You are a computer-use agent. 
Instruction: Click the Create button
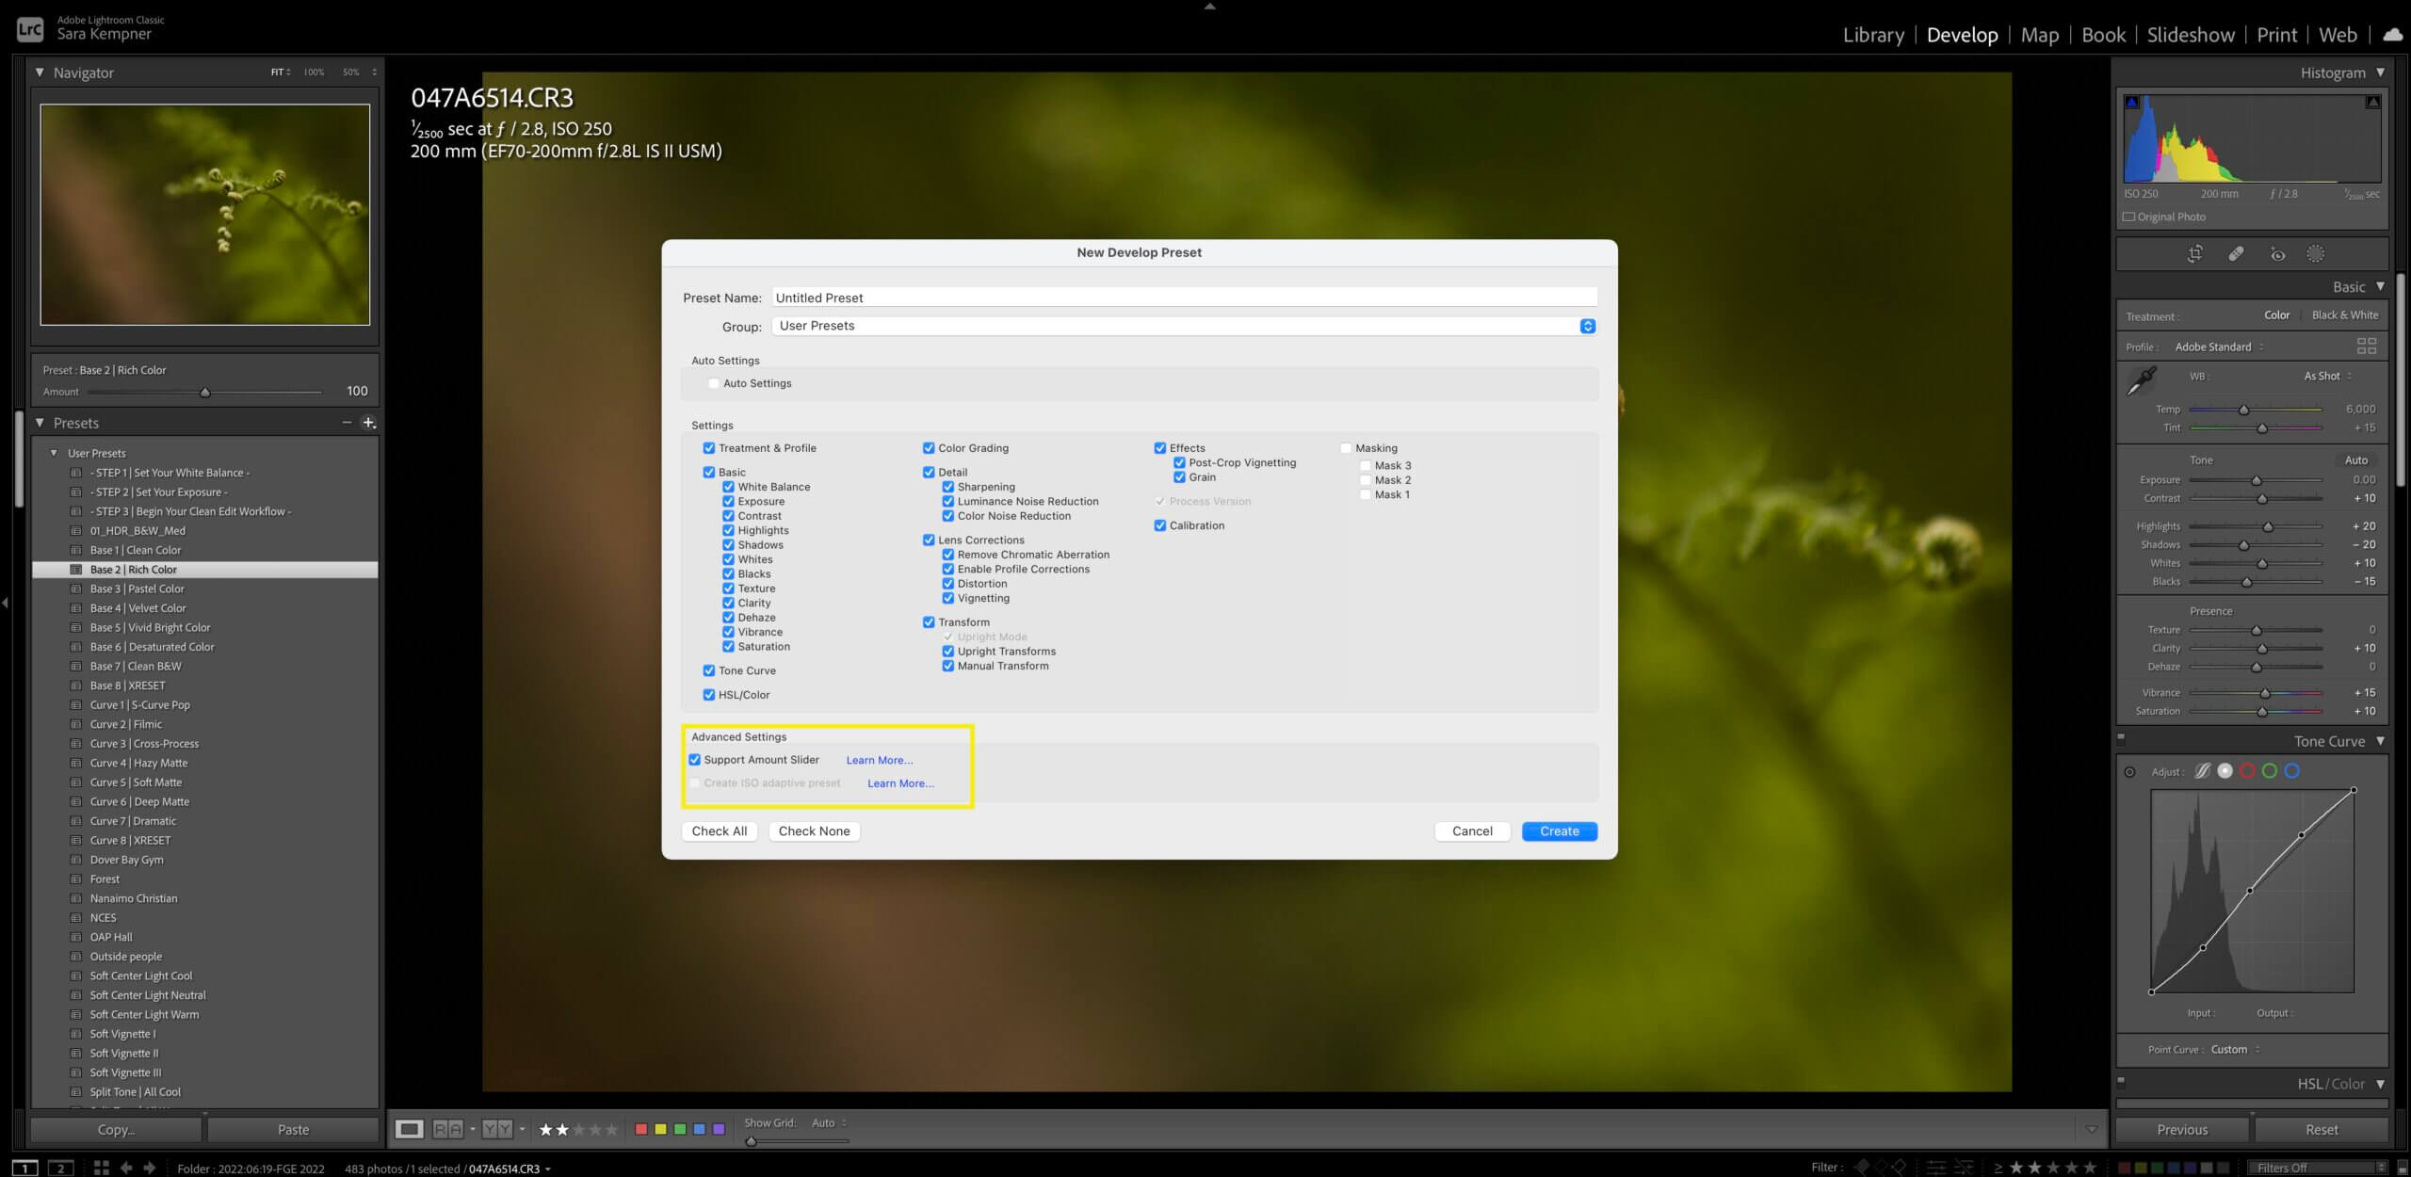coord(1559,831)
